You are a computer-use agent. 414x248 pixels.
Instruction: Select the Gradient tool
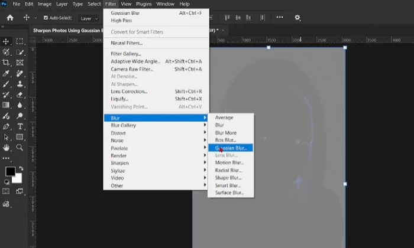(x=5, y=105)
